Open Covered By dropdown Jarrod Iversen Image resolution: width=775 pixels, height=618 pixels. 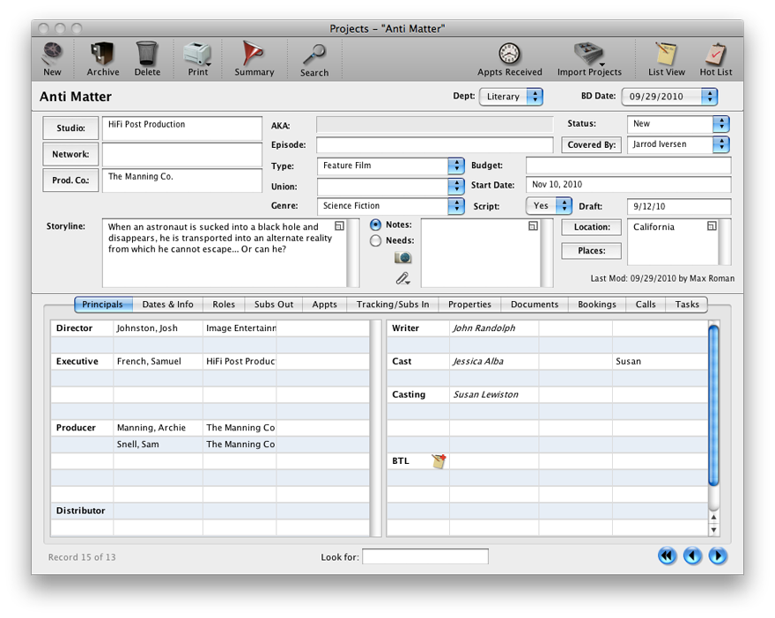click(x=678, y=144)
